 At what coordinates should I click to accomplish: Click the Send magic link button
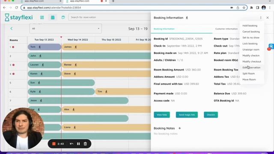point(187,115)
